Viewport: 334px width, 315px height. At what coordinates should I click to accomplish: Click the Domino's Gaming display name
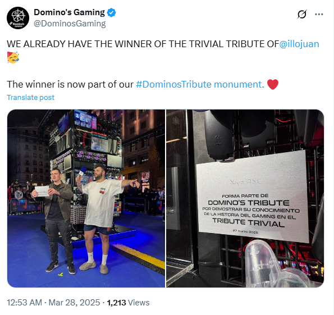point(69,12)
